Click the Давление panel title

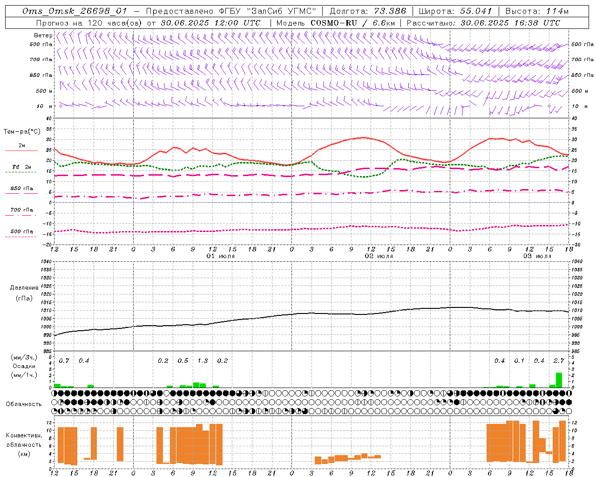[24, 288]
